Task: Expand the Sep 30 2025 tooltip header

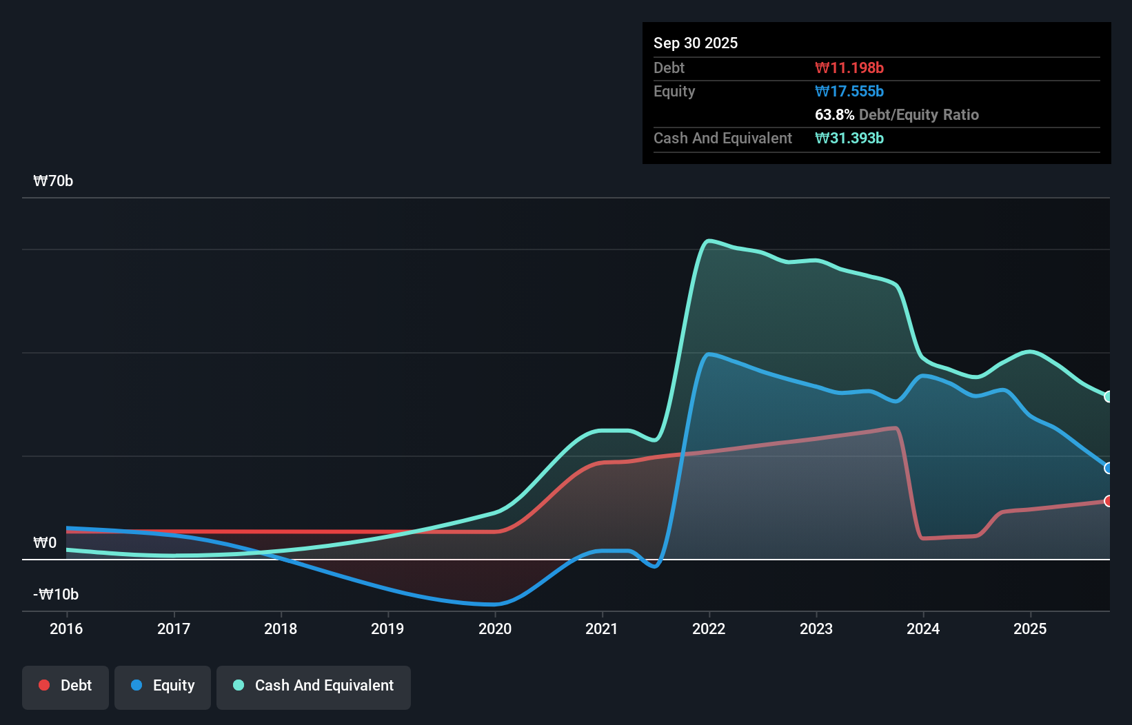Action: [696, 43]
